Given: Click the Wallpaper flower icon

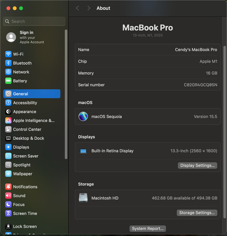Looking at the screenshot, I should (x=8, y=174).
